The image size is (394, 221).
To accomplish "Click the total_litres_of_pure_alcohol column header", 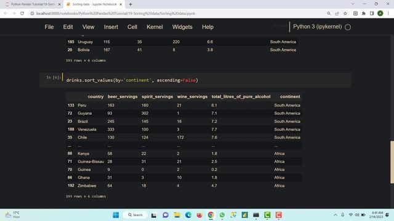I will tap(241, 97).
